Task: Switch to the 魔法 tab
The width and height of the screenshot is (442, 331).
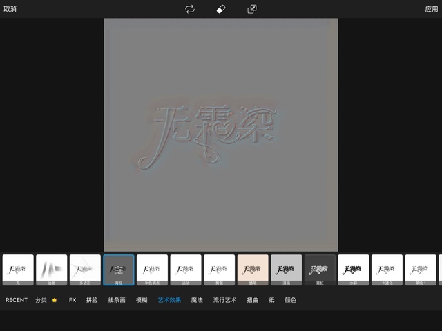Action: (197, 300)
